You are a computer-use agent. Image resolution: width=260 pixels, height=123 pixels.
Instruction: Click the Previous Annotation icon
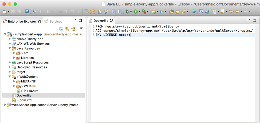coord(223,12)
